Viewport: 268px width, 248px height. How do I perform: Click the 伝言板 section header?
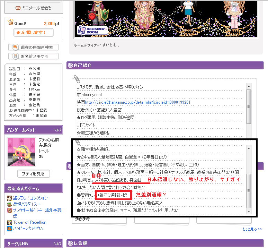[165, 243]
